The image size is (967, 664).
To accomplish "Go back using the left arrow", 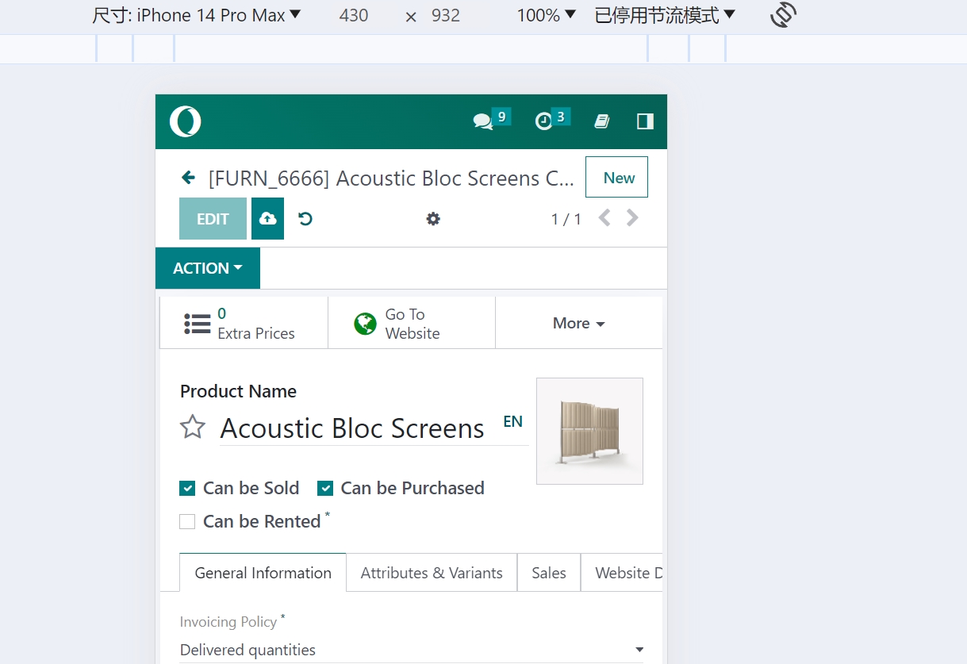I will coord(188,178).
